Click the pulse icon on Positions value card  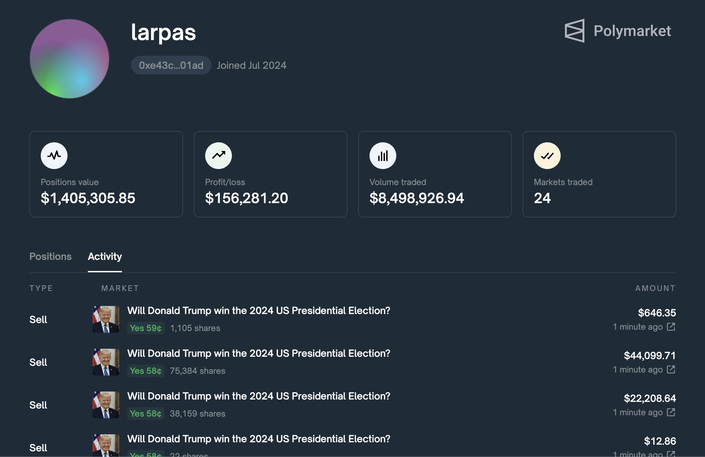pos(54,155)
